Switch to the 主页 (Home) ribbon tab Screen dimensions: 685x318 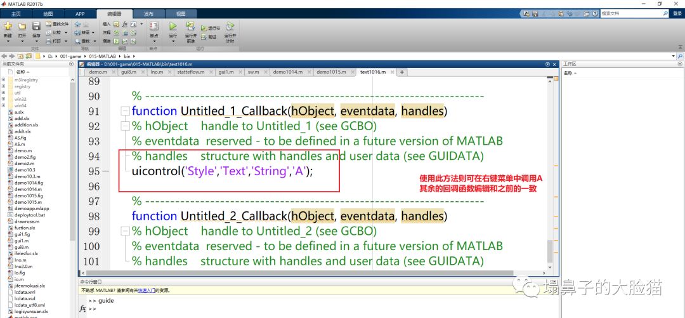click(x=16, y=14)
